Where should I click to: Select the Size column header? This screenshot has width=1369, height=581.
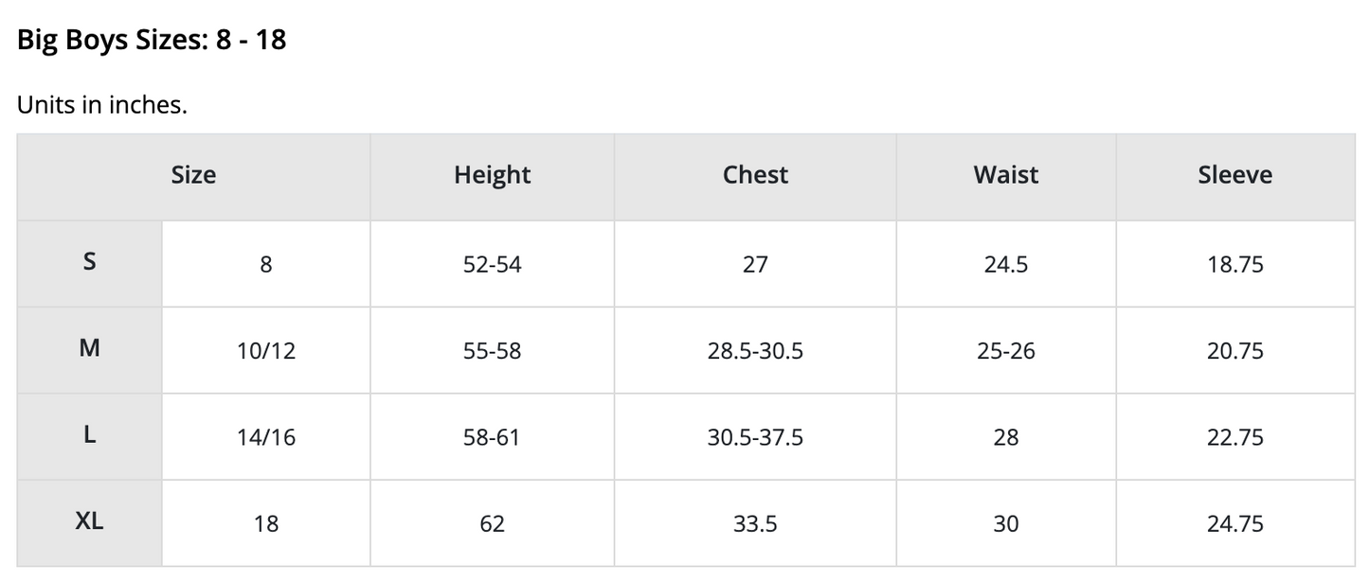coord(193,175)
